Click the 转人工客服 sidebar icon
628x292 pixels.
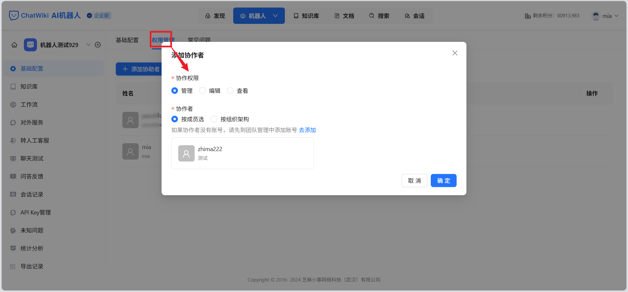click(x=13, y=141)
